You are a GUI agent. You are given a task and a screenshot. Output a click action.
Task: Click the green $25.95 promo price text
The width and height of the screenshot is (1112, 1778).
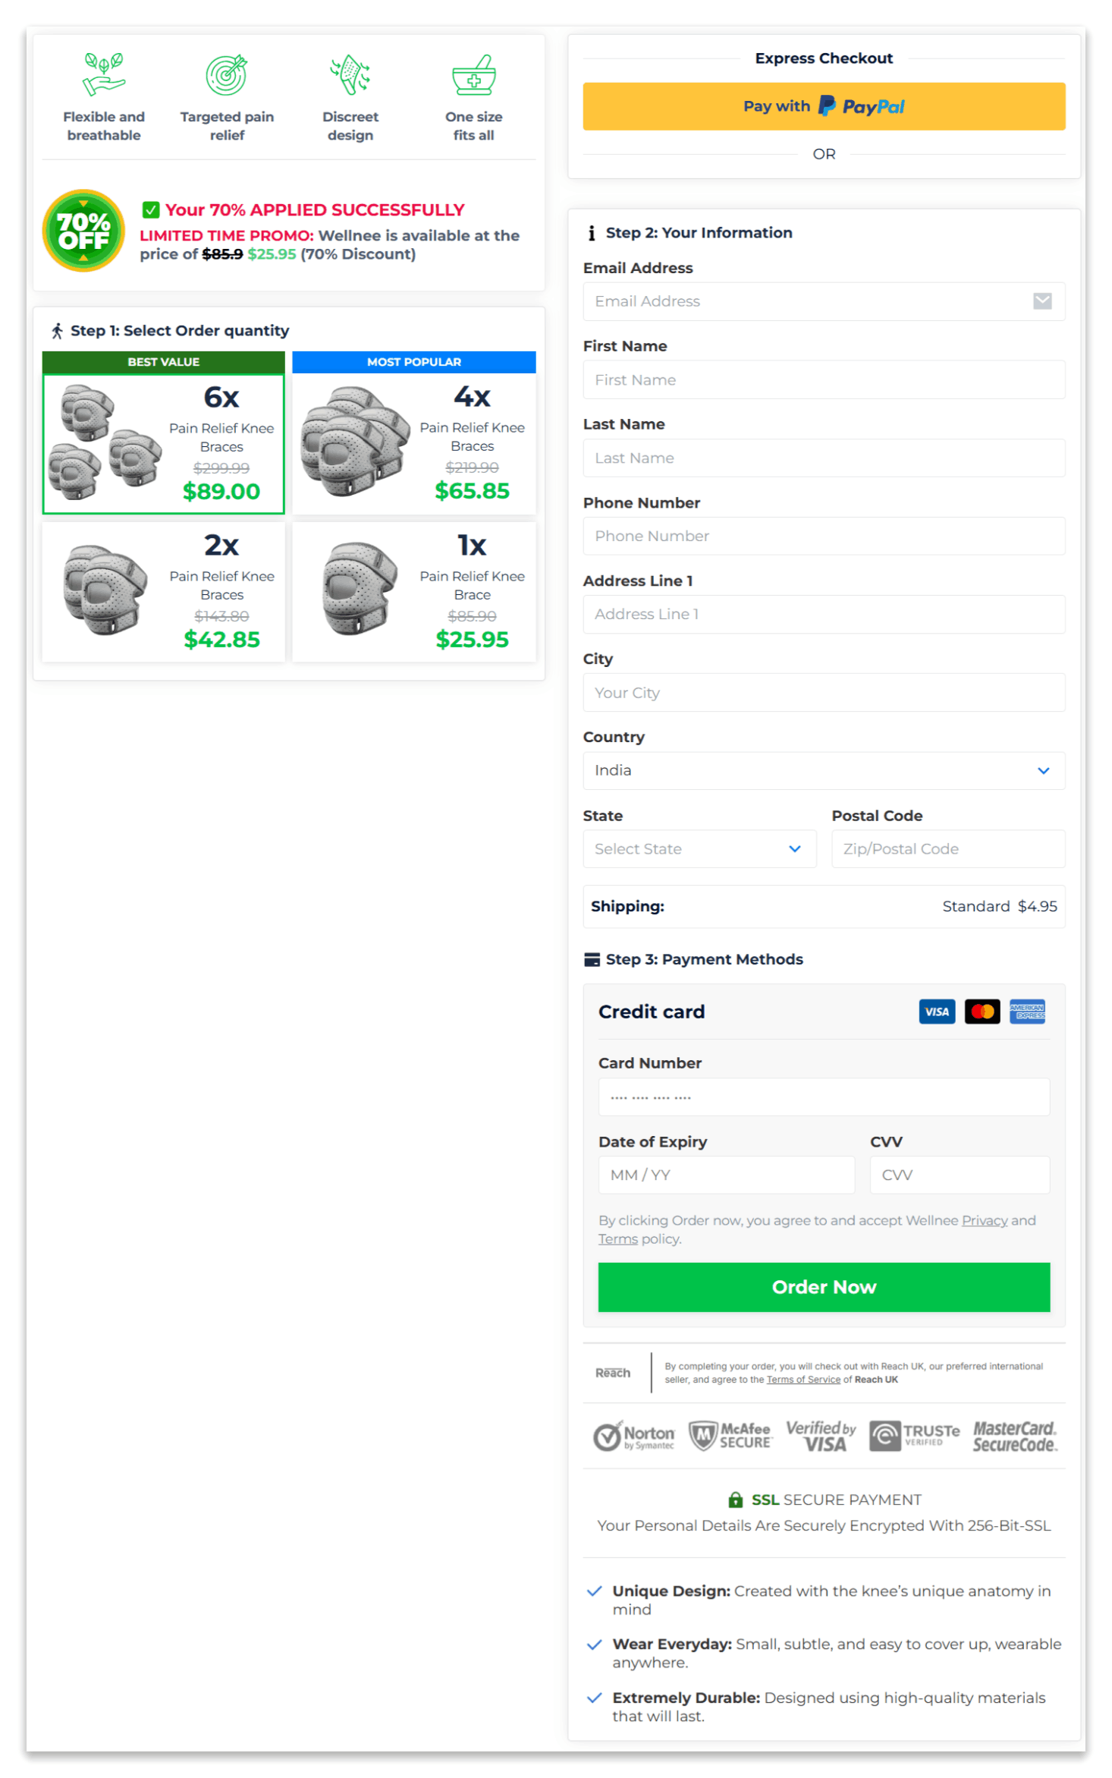(272, 254)
